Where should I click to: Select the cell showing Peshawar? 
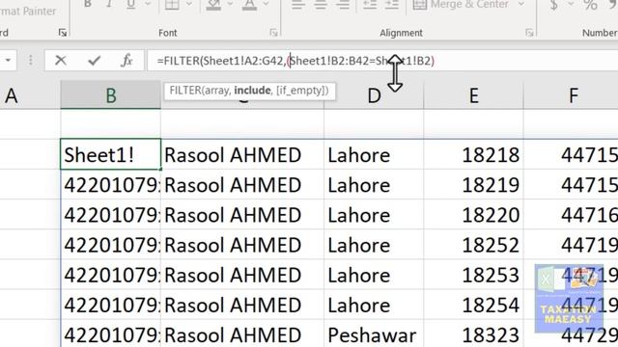[374, 335]
